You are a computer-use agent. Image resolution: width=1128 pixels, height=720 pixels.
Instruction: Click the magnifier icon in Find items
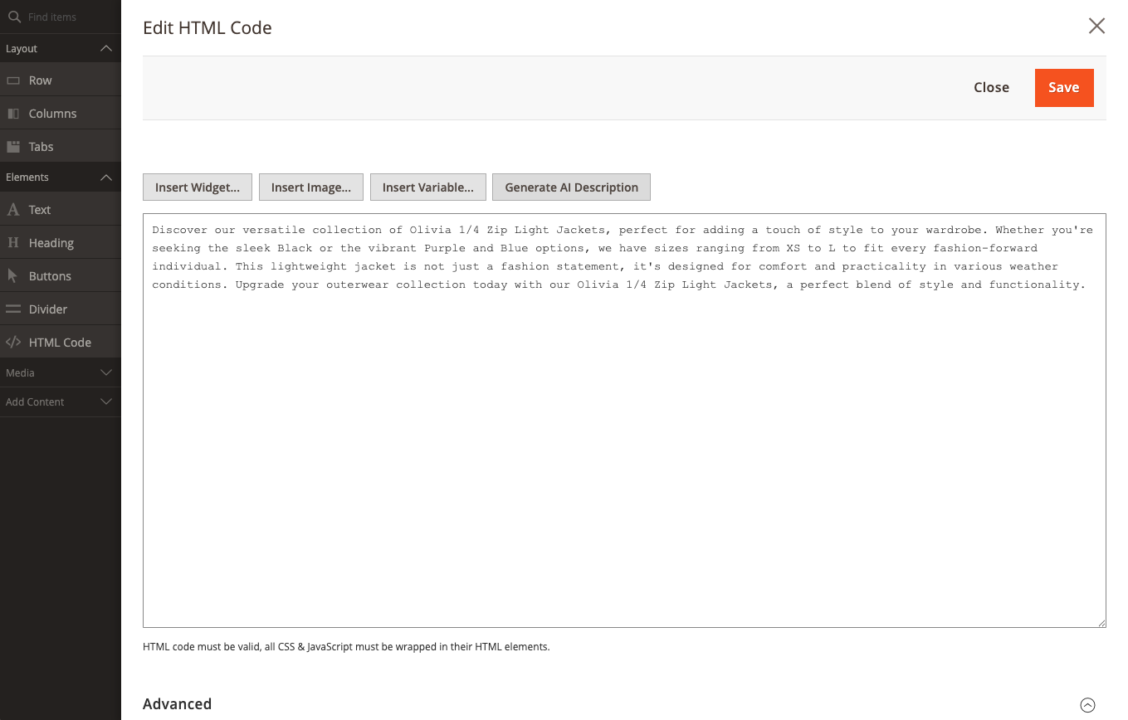click(x=14, y=16)
